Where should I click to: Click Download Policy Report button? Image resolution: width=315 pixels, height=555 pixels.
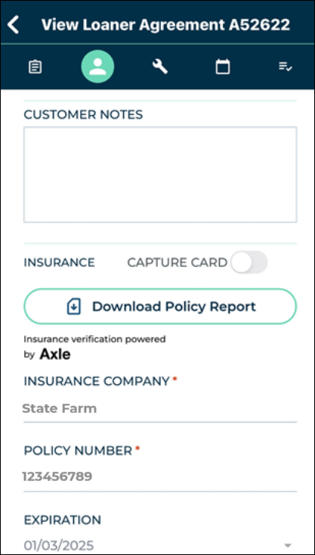click(x=160, y=306)
